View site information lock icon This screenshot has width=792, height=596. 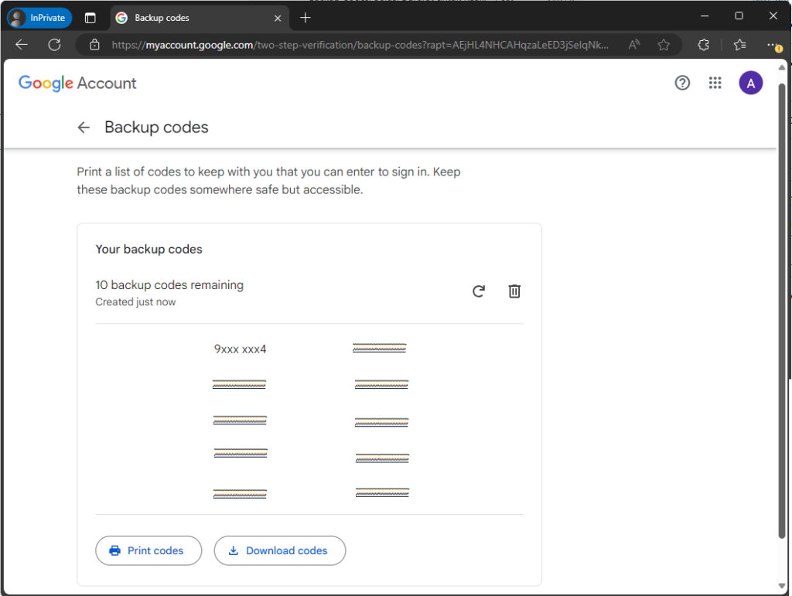pos(95,45)
